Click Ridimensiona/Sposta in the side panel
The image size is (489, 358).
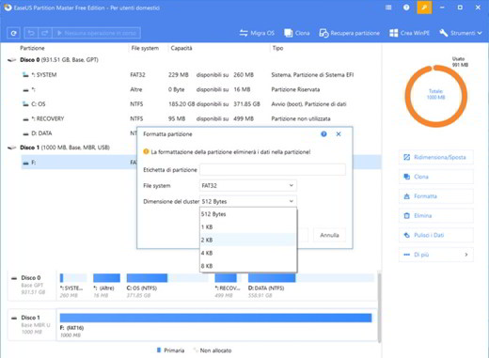pos(435,157)
